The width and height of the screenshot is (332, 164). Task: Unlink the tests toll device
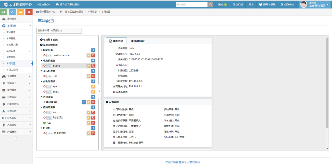pyautogui.click(x=93, y=66)
